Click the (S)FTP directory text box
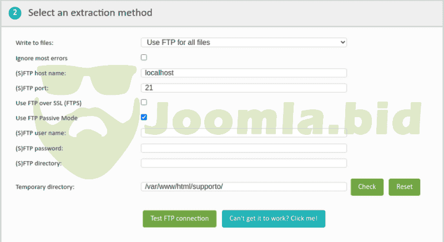 [244, 163]
